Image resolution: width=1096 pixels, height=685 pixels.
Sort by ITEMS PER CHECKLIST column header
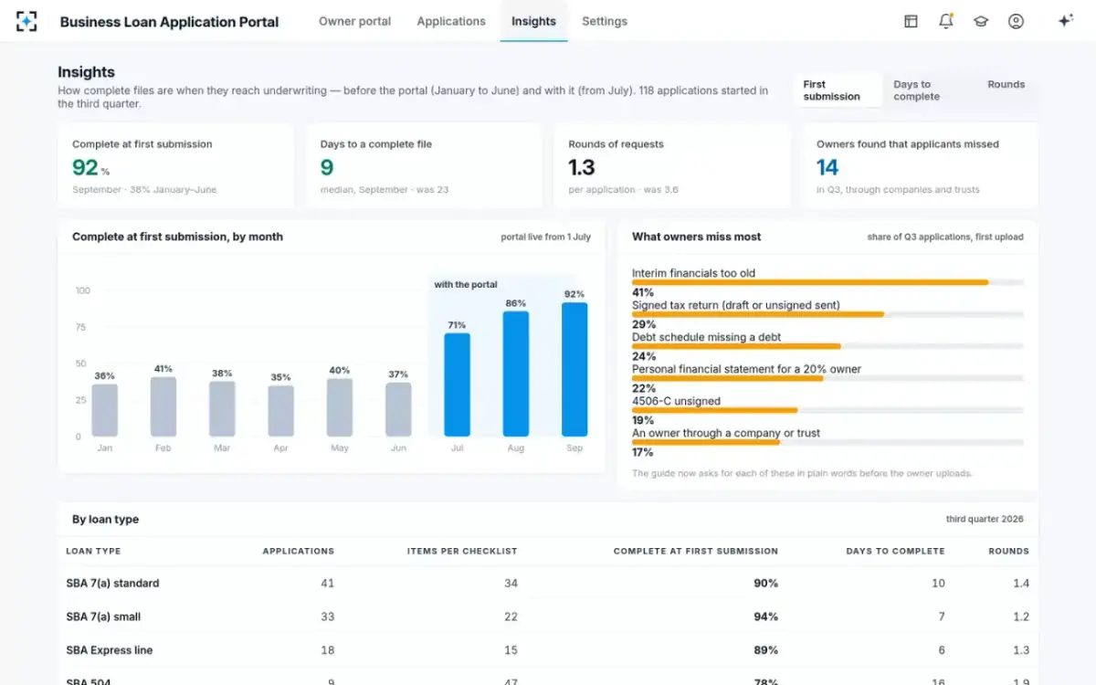pos(462,551)
